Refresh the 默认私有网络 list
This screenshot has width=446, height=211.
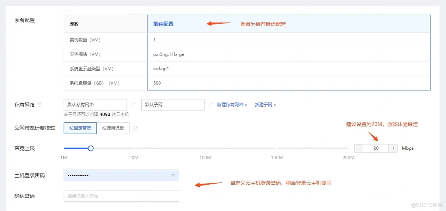pos(133,105)
